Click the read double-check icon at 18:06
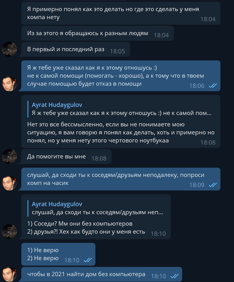The image size is (234, 282). tap(213, 86)
